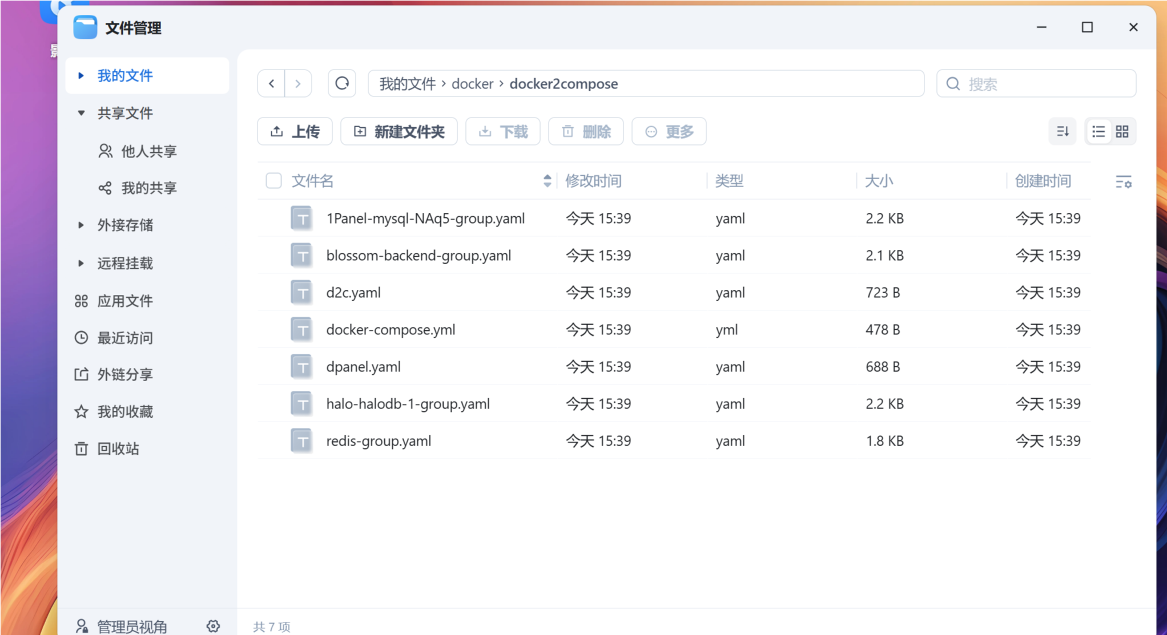1167x635 pixels.
Task: Open 最近访问 in sidebar
Action: 124,338
